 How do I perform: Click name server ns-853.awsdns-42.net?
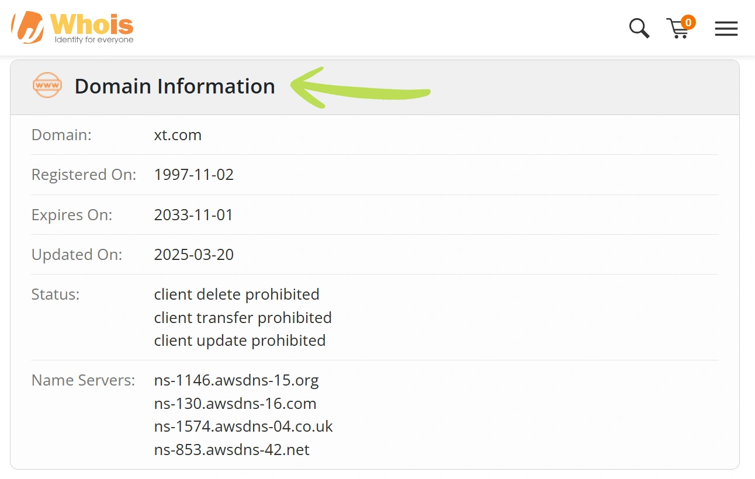point(232,450)
